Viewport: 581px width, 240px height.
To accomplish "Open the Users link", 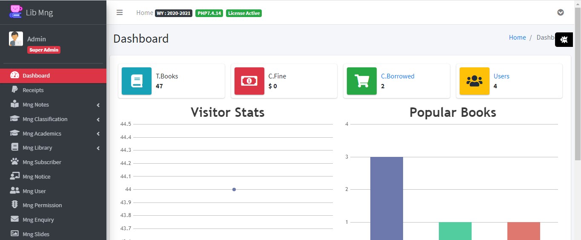I will pyautogui.click(x=501, y=76).
